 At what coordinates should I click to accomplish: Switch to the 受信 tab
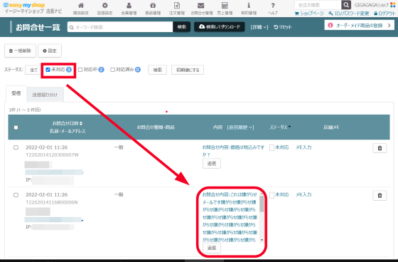[x=16, y=93]
